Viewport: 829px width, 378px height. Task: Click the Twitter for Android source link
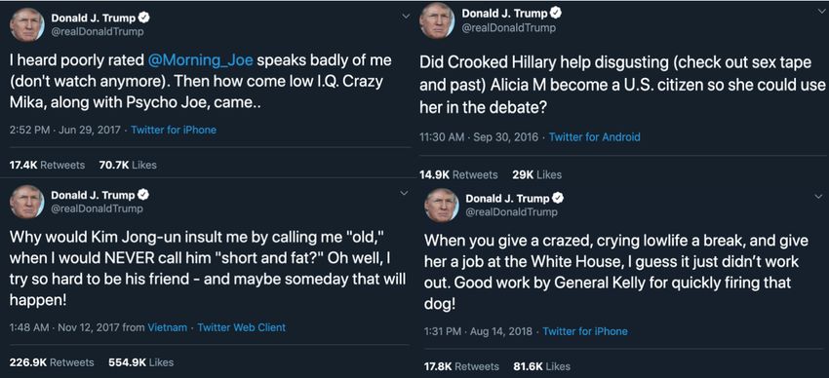pyautogui.click(x=594, y=137)
